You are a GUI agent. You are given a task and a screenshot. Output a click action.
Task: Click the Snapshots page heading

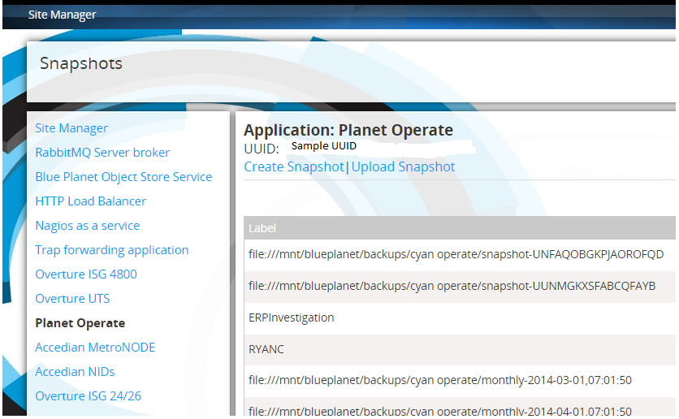81,63
